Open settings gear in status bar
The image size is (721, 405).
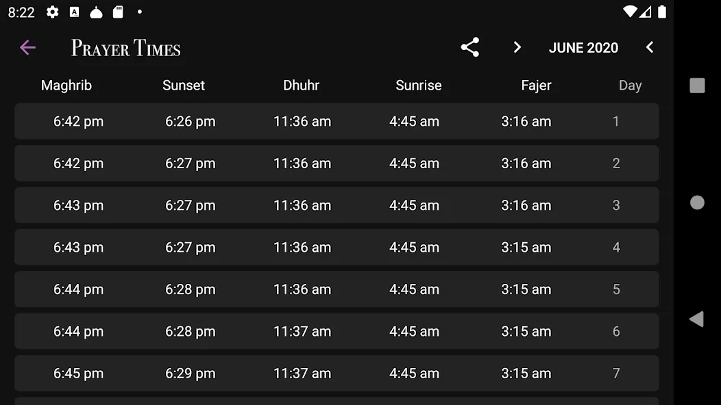click(52, 12)
